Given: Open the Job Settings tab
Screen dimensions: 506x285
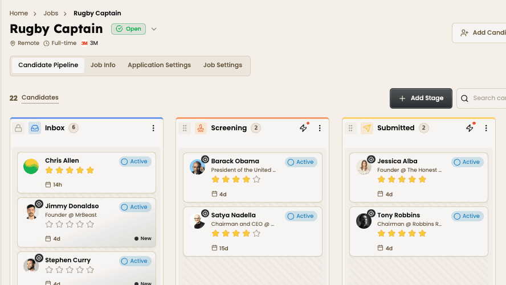Looking at the screenshot, I should tap(223, 65).
